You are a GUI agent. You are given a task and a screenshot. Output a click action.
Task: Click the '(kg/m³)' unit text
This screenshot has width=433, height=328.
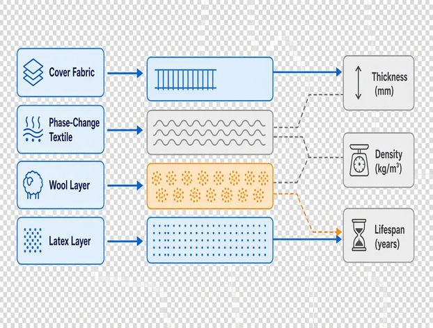[388, 168]
